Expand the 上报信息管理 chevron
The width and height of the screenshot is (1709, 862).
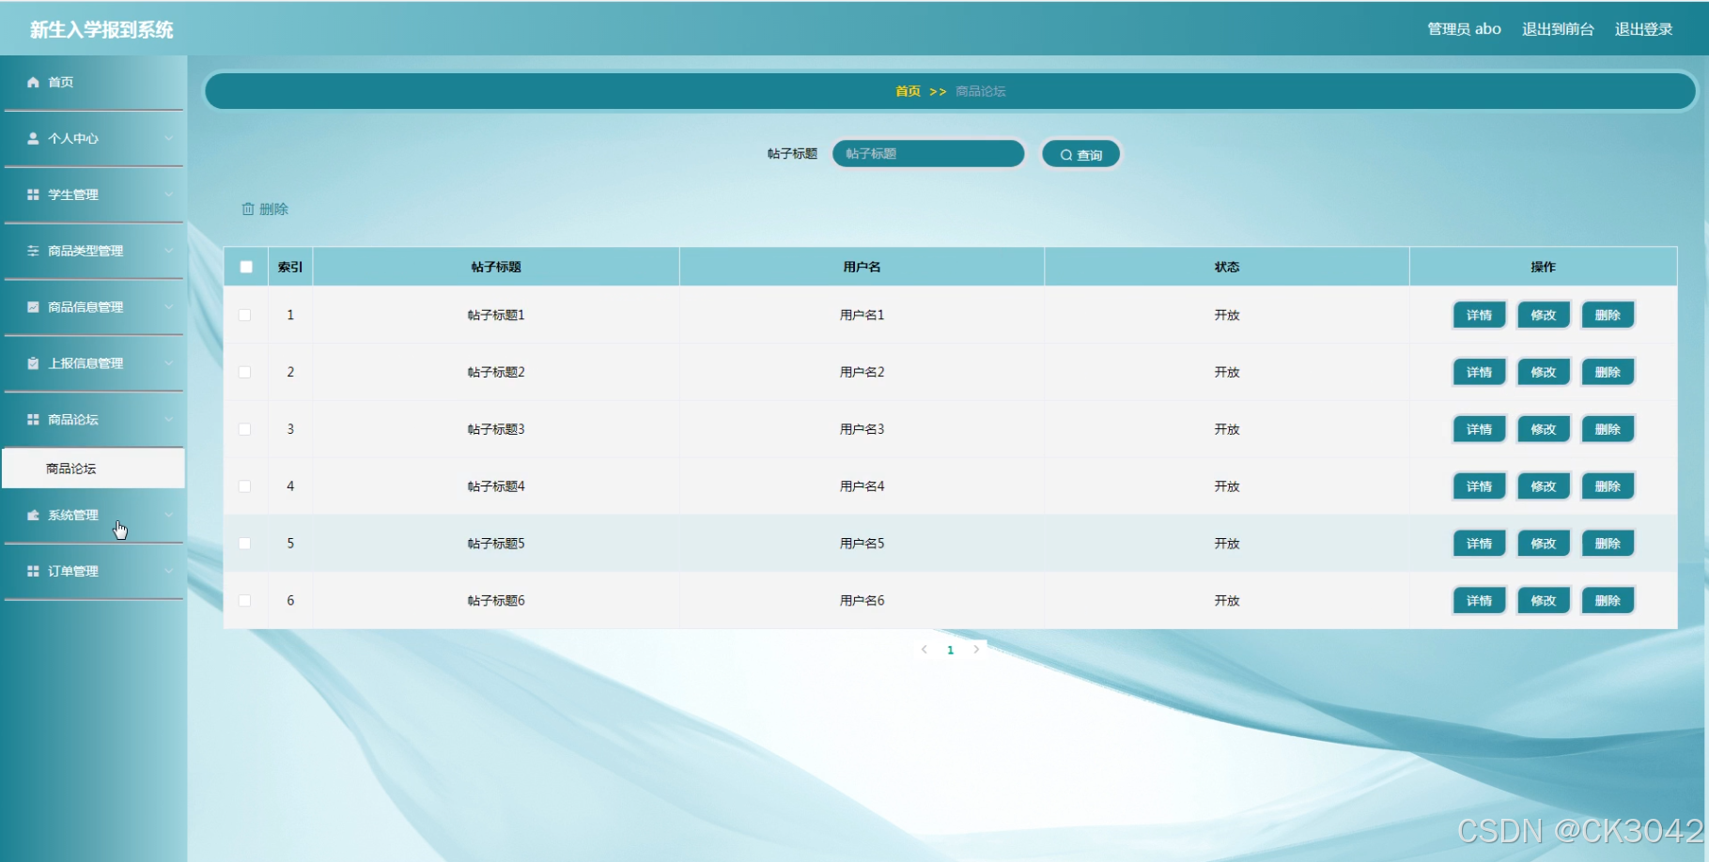tap(169, 363)
